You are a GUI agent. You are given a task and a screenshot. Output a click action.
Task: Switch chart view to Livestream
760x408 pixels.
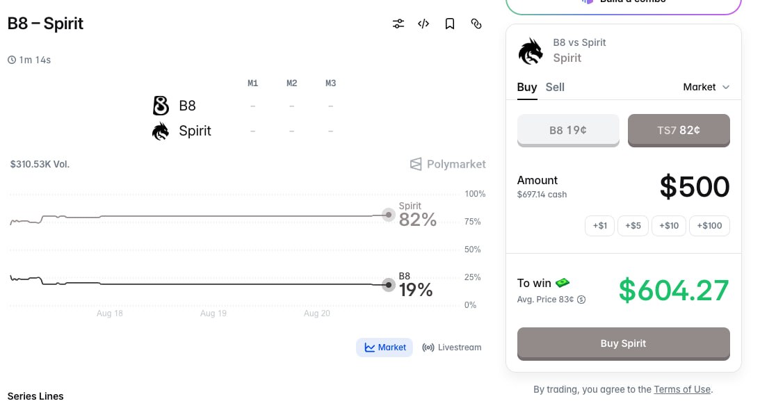(x=452, y=348)
